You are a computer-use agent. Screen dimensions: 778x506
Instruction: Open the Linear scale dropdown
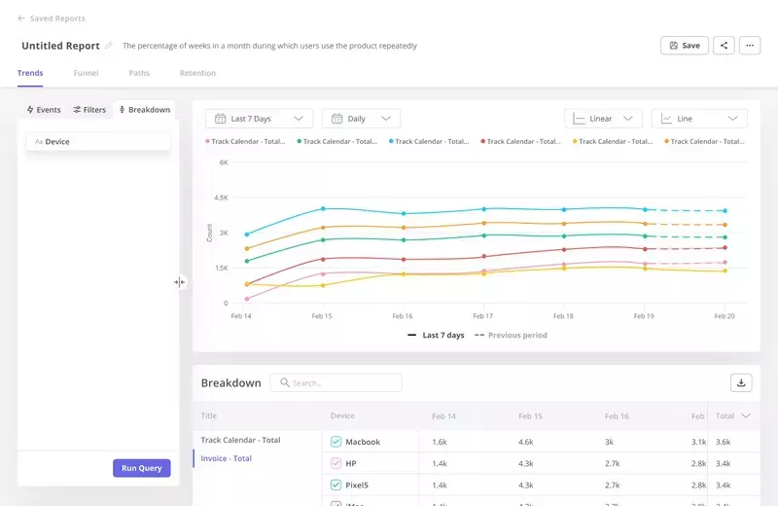pyautogui.click(x=603, y=119)
